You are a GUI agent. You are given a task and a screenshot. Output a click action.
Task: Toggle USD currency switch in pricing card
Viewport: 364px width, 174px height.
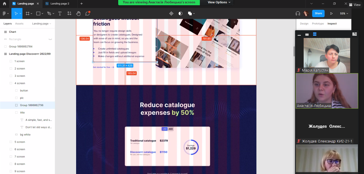[165, 129]
